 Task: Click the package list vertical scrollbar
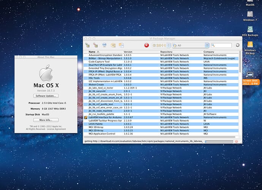(240, 62)
